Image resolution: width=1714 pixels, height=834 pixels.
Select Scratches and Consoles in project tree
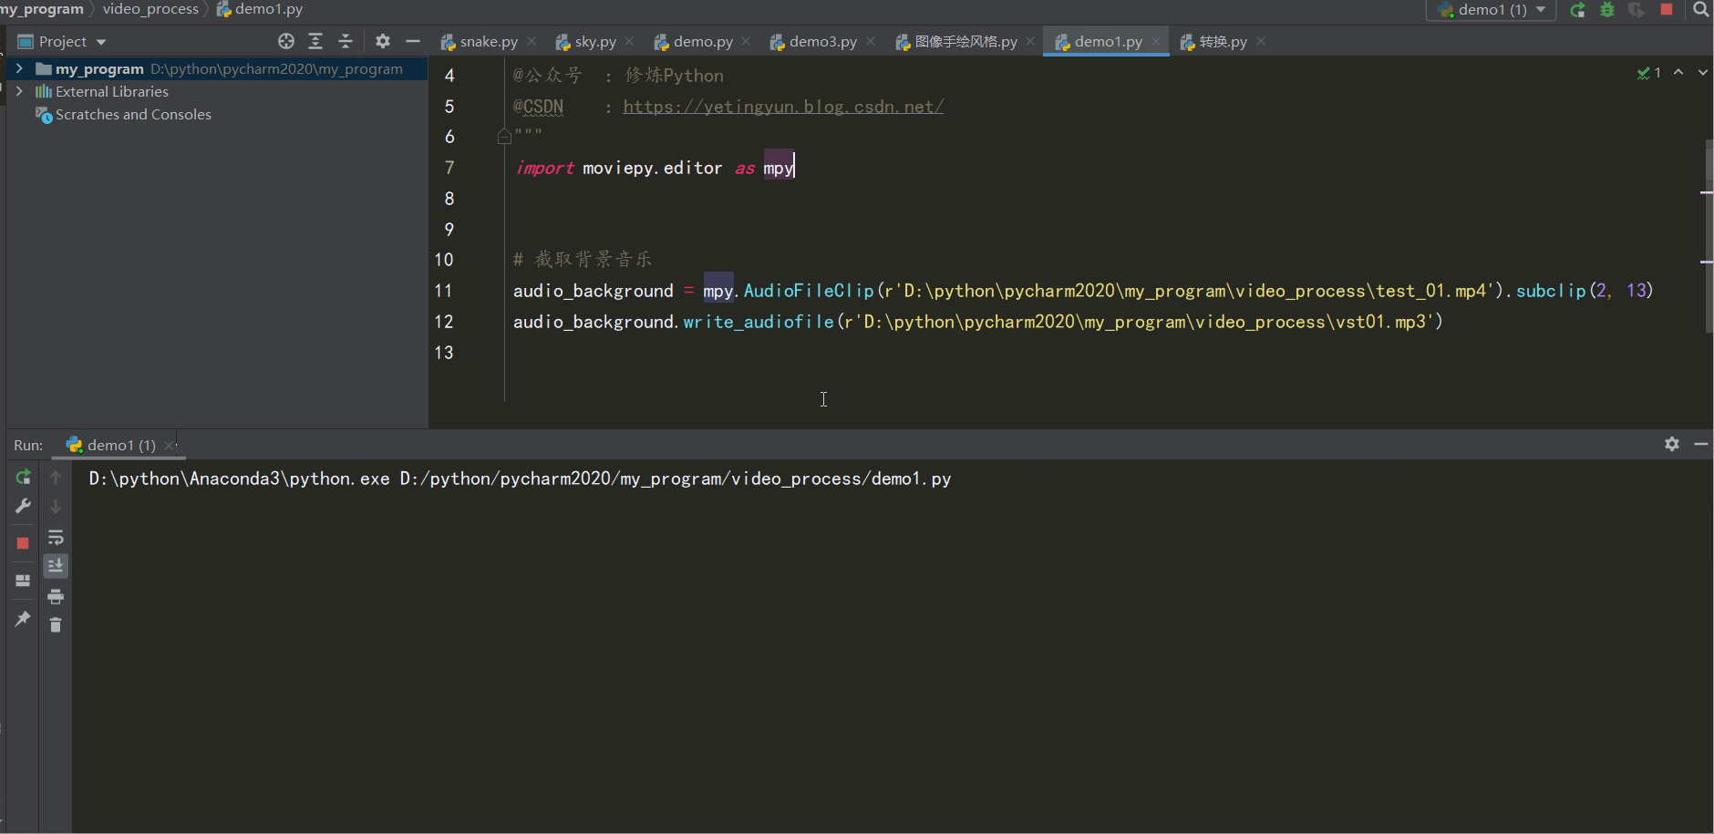(x=133, y=115)
